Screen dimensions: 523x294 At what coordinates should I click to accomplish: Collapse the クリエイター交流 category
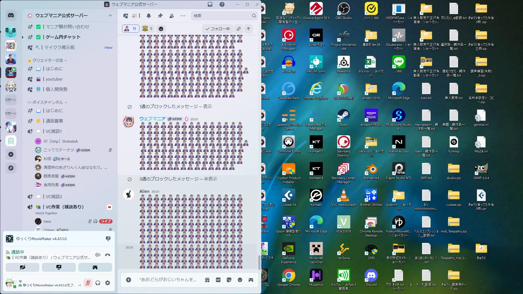point(48,60)
